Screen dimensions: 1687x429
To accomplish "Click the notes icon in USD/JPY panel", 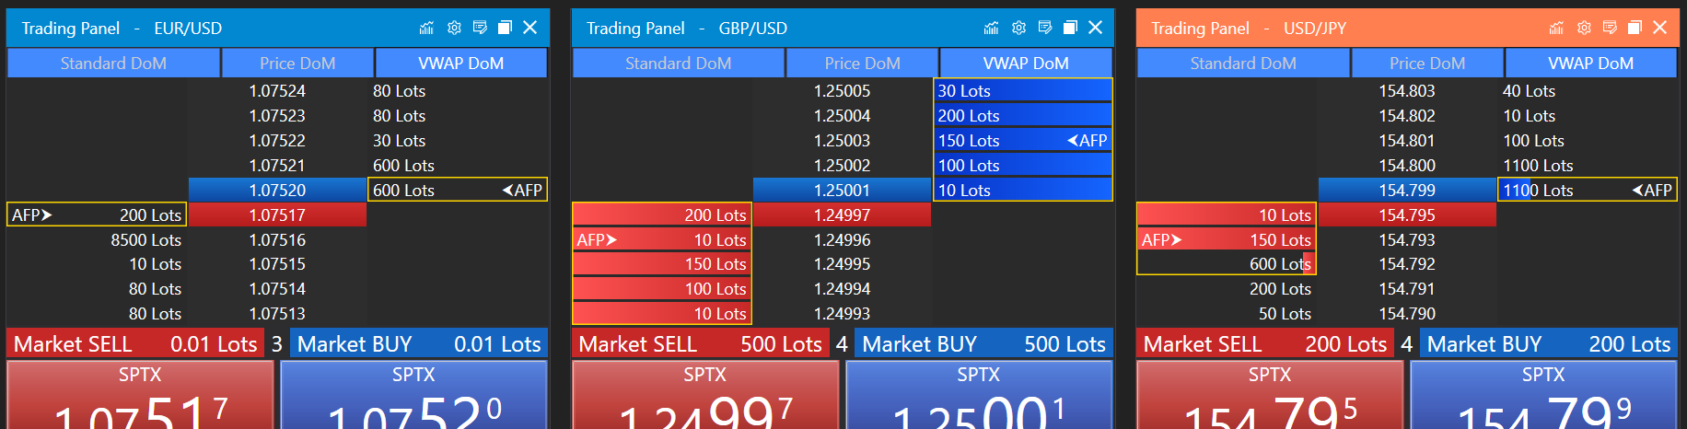I will [x=1610, y=28].
